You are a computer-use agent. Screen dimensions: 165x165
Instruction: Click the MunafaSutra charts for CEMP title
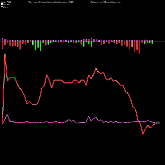[x=50, y=2]
